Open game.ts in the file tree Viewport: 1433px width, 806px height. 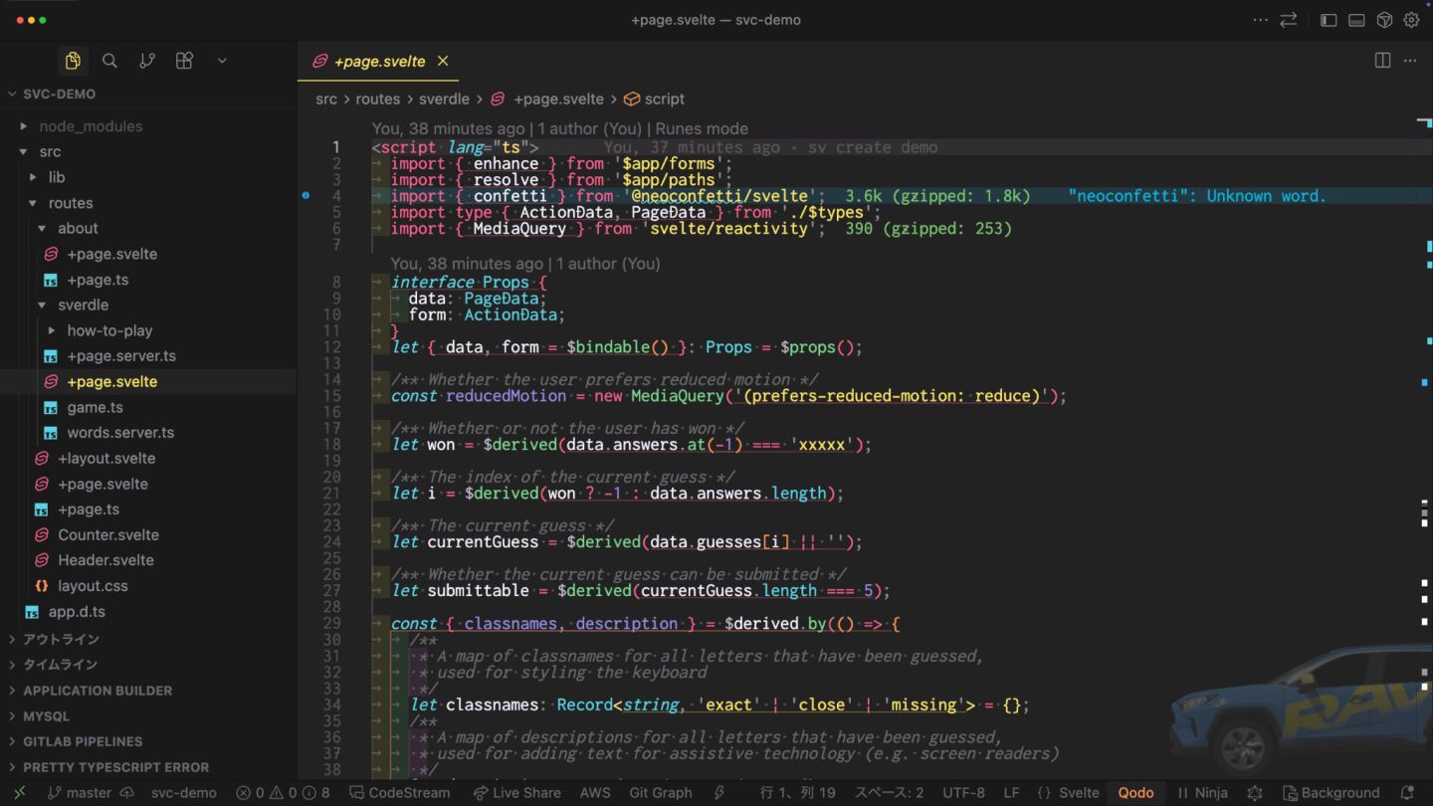point(95,407)
